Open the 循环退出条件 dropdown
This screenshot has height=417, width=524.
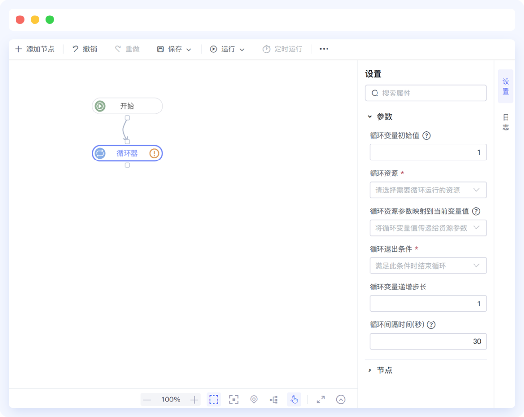(428, 266)
